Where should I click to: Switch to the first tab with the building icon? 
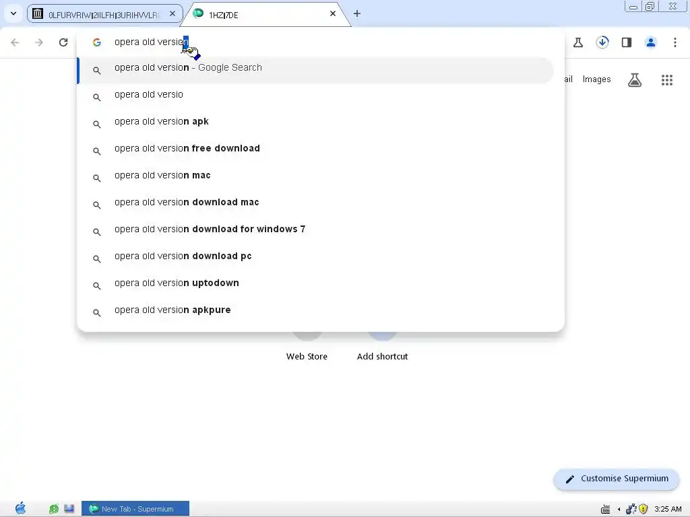coord(104,14)
